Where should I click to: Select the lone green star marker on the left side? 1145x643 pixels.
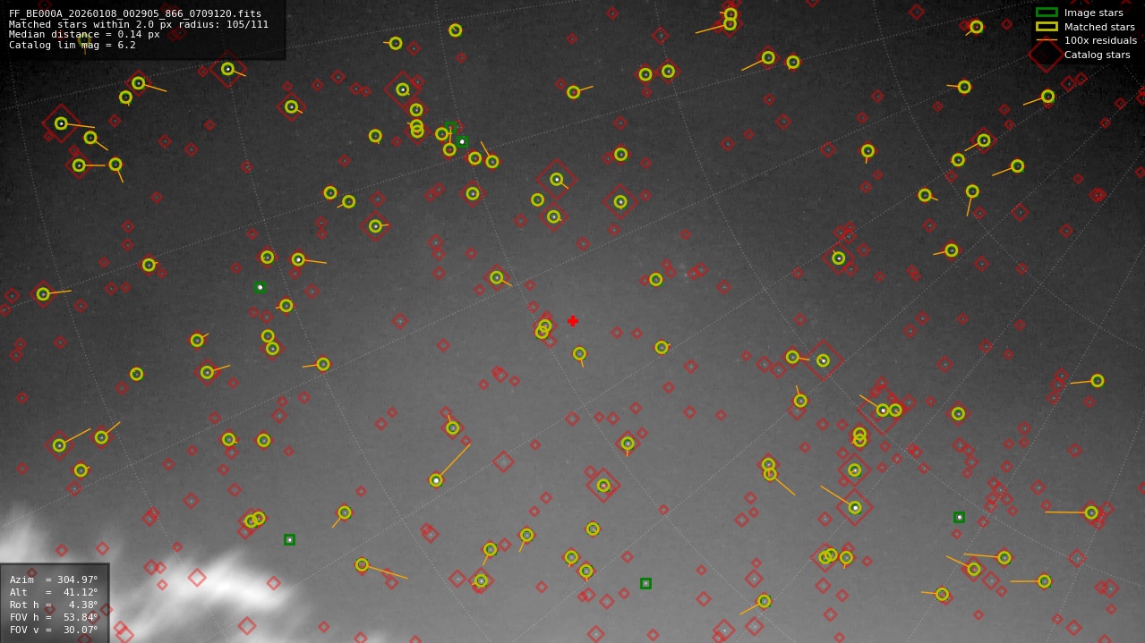click(x=261, y=287)
